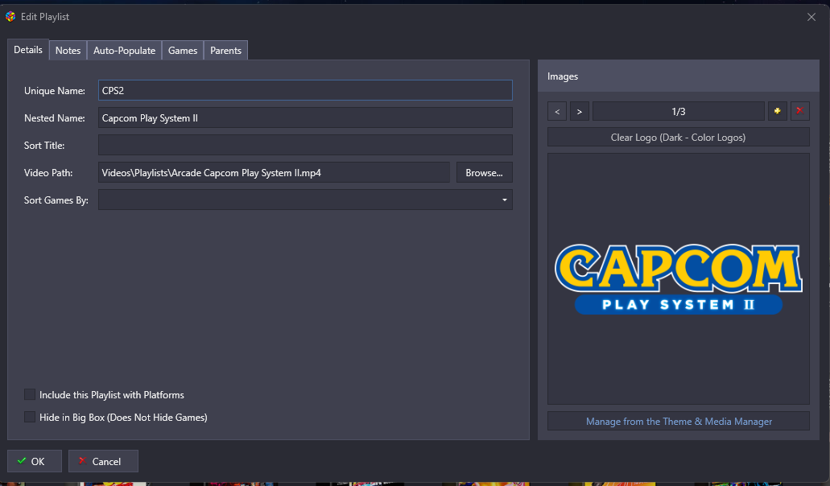Go to the previous image arrow

coord(557,111)
